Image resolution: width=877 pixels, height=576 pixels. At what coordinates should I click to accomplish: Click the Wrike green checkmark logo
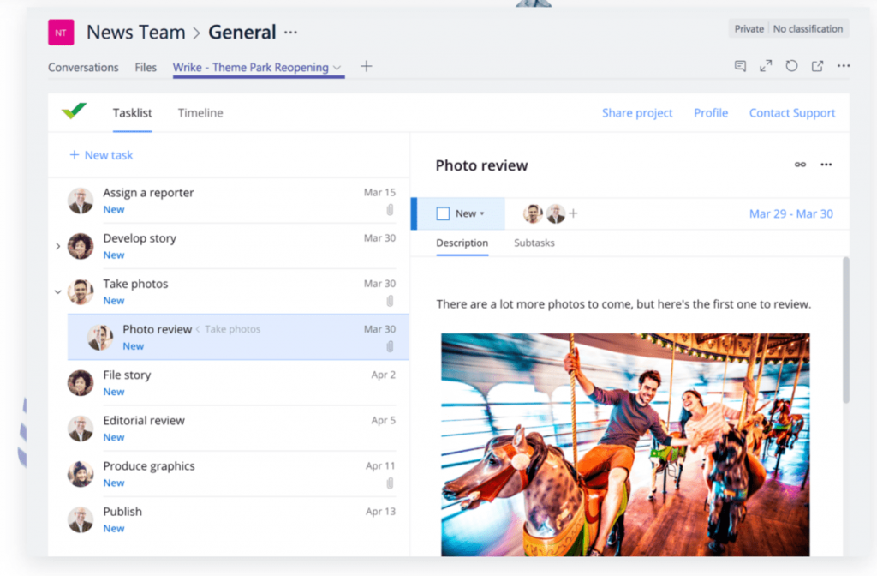(74, 111)
